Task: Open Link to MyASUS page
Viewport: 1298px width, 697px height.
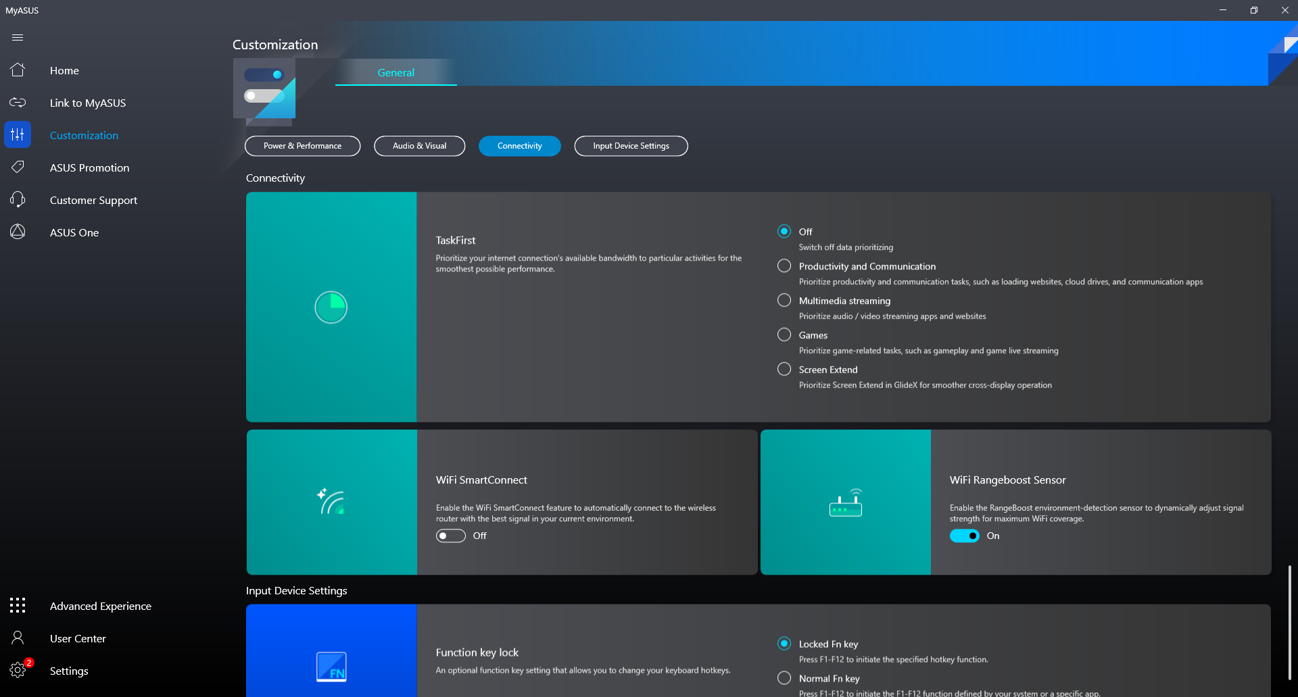Action: [x=88, y=103]
